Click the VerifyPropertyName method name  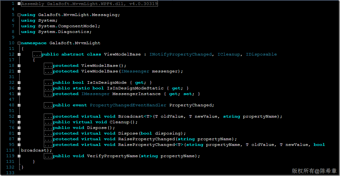[112, 156]
